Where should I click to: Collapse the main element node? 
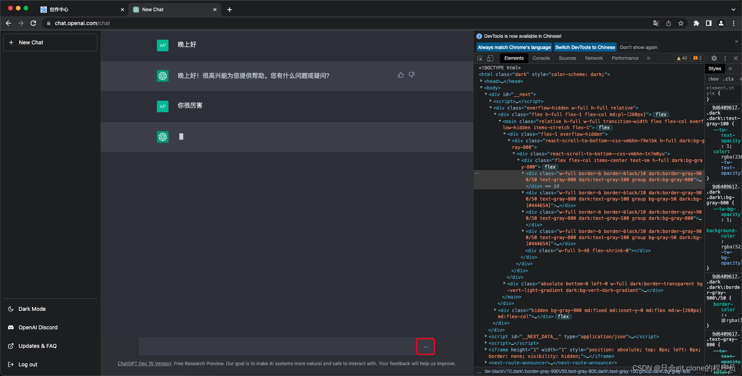[x=500, y=121]
